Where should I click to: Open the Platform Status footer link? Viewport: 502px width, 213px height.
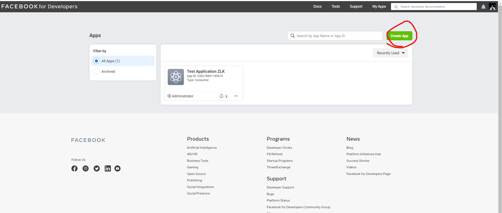coord(278,200)
